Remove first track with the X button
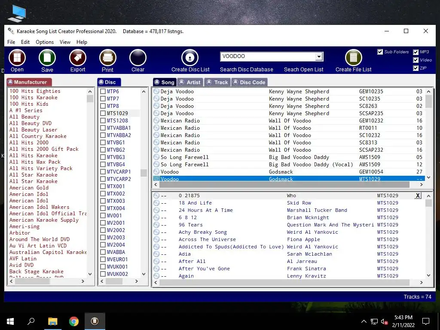Image resolution: width=440 pixels, height=330 pixels. 418,196
